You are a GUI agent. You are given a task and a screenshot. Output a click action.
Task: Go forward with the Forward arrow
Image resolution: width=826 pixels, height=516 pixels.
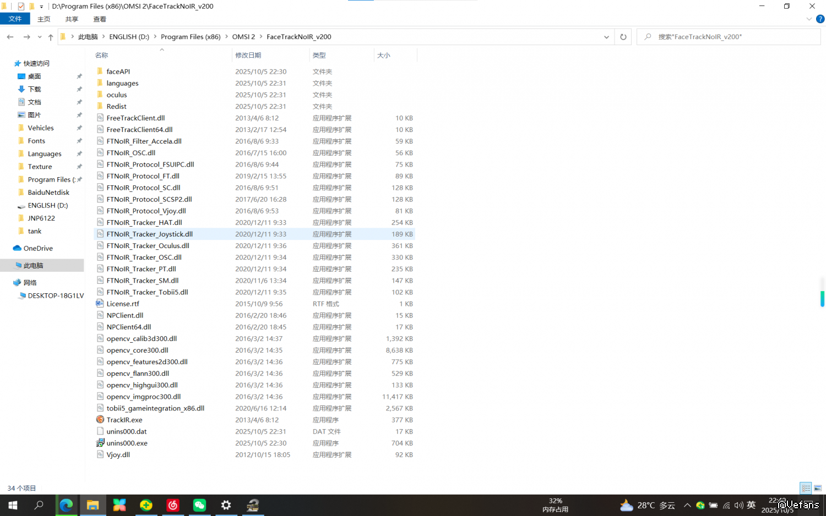tap(26, 37)
